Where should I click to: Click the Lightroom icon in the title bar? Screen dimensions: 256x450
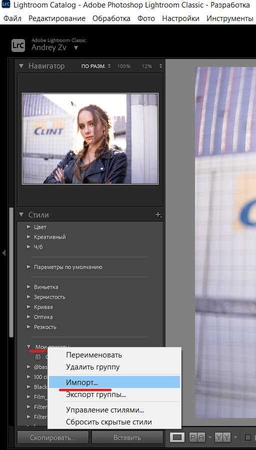(6, 4)
